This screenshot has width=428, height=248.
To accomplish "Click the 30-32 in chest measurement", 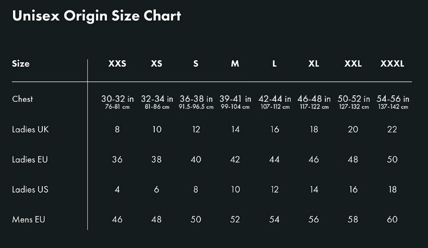I will pos(117,99).
